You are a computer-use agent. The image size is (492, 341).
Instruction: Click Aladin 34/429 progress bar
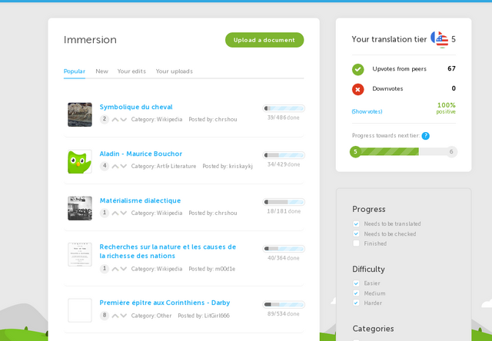pos(284,155)
